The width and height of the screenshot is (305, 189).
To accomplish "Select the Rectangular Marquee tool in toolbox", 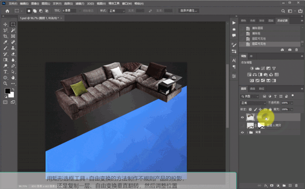I will pos(13,25).
